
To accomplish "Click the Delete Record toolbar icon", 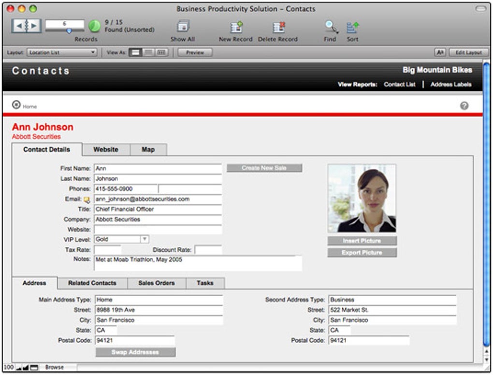I will [278, 28].
